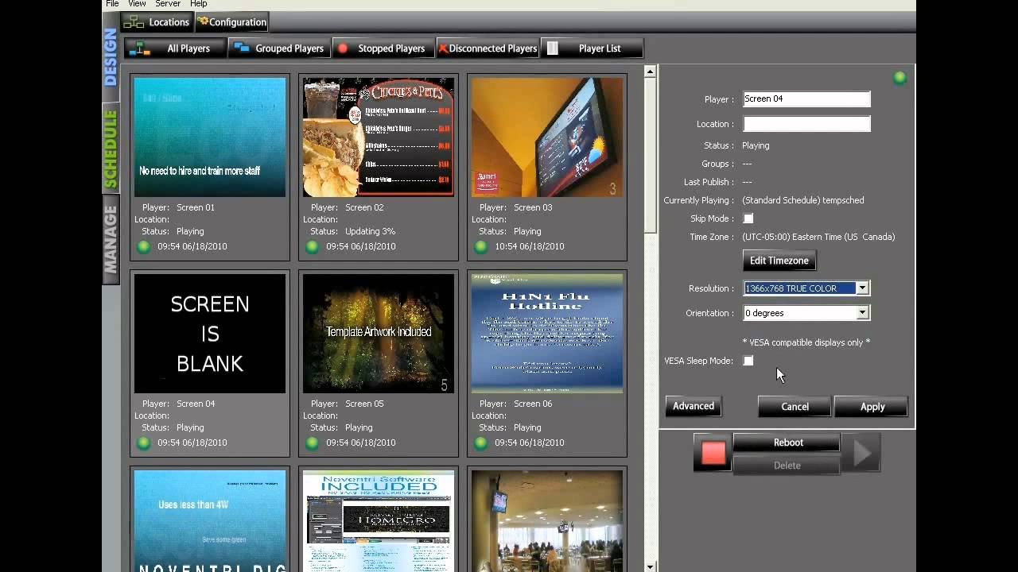
Task: Switch to Player List view
Action: click(x=592, y=48)
